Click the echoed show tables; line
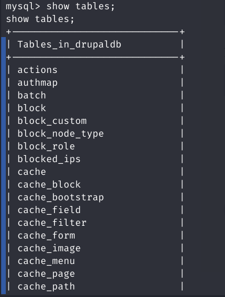Viewport: 225px width, 297px height. click(40, 19)
